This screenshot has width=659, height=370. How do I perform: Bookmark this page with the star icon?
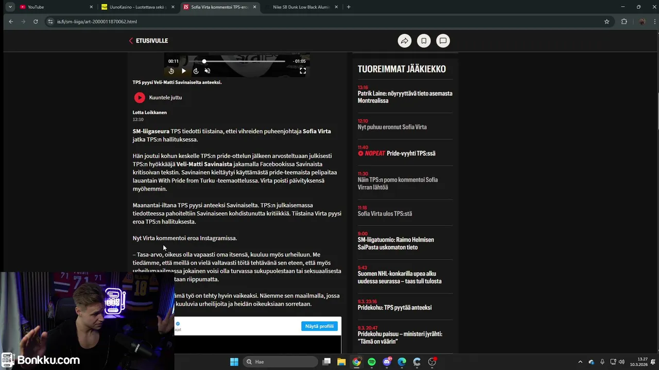coord(606,22)
